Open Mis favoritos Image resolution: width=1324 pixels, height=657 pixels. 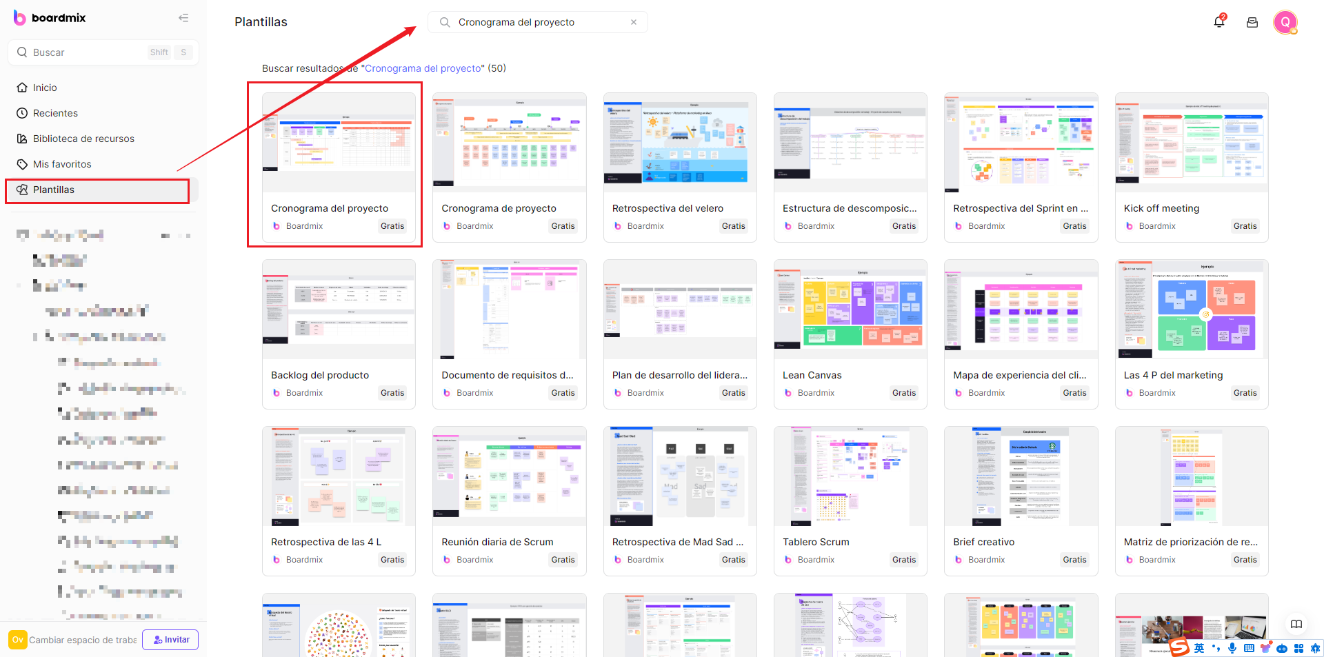pos(54,164)
